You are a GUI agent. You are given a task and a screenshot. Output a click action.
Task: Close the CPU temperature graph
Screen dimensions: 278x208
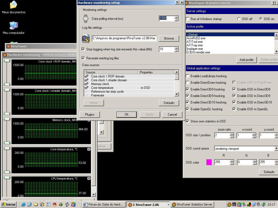[89, 178]
